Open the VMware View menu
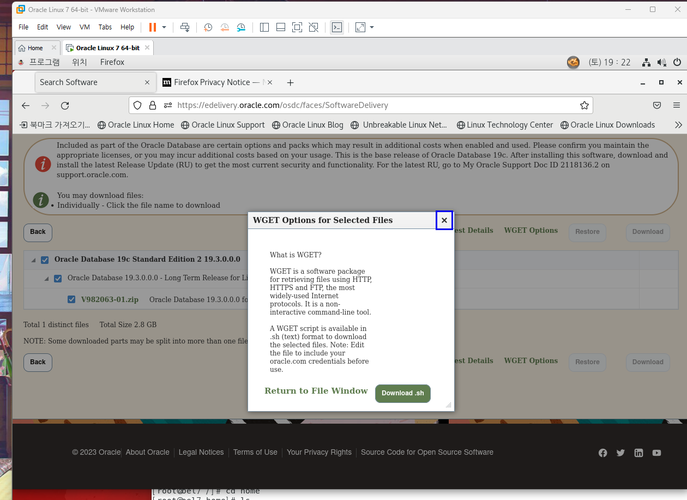 [x=64, y=27]
